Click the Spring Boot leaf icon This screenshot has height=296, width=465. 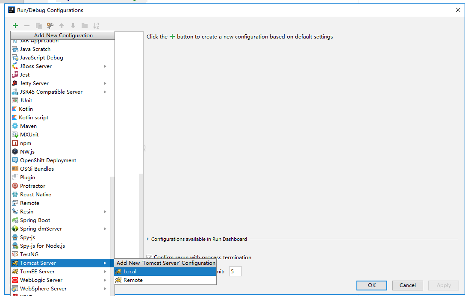[15, 220]
